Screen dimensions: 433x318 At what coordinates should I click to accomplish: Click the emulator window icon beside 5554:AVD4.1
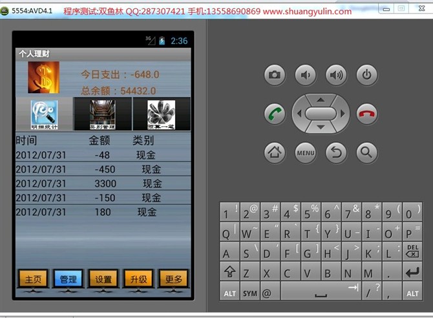click(4, 11)
